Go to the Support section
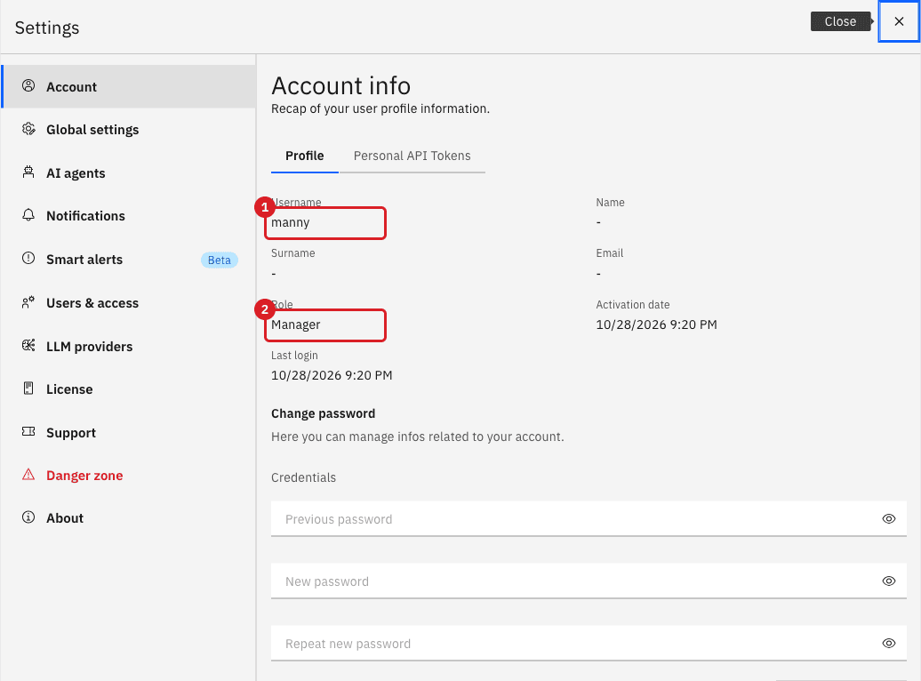The height and width of the screenshot is (681, 921). (x=129, y=432)
